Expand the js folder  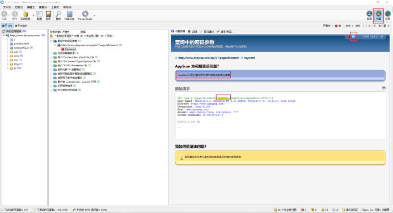pyautogui.click(x=7, y=68)
